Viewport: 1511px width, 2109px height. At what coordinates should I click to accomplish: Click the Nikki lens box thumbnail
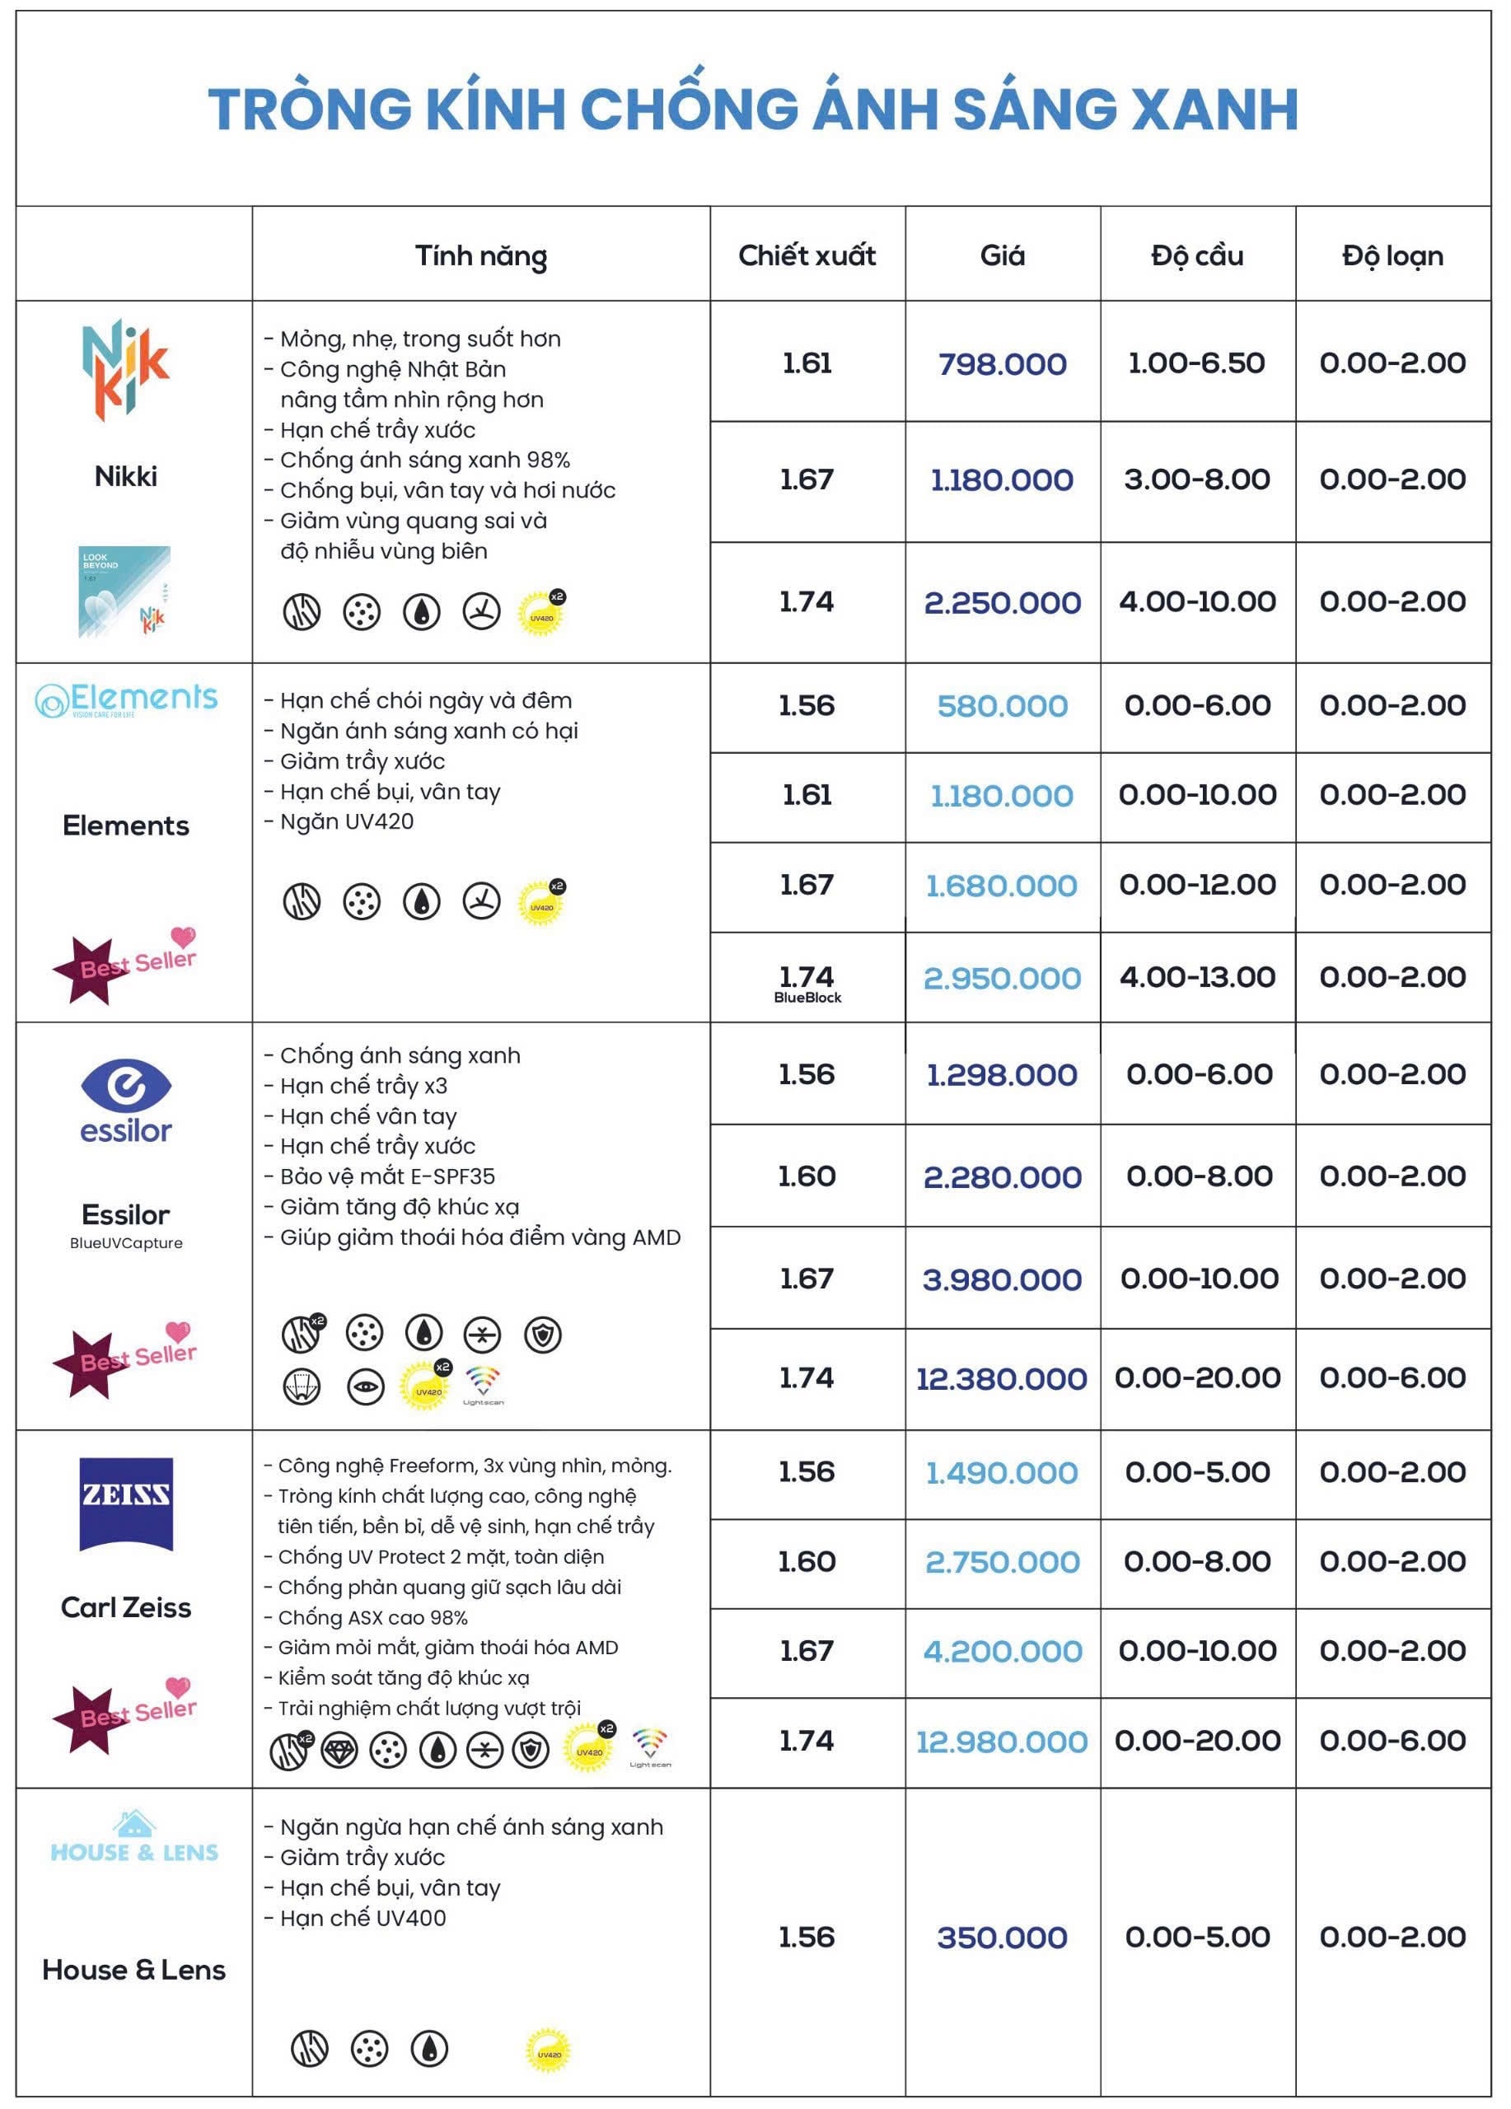click(x=124, y=592)
